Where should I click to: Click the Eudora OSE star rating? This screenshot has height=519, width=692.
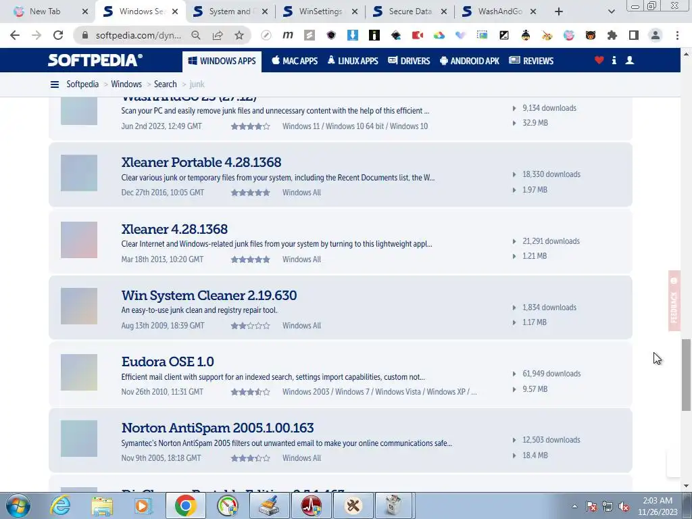pos(250,392)
